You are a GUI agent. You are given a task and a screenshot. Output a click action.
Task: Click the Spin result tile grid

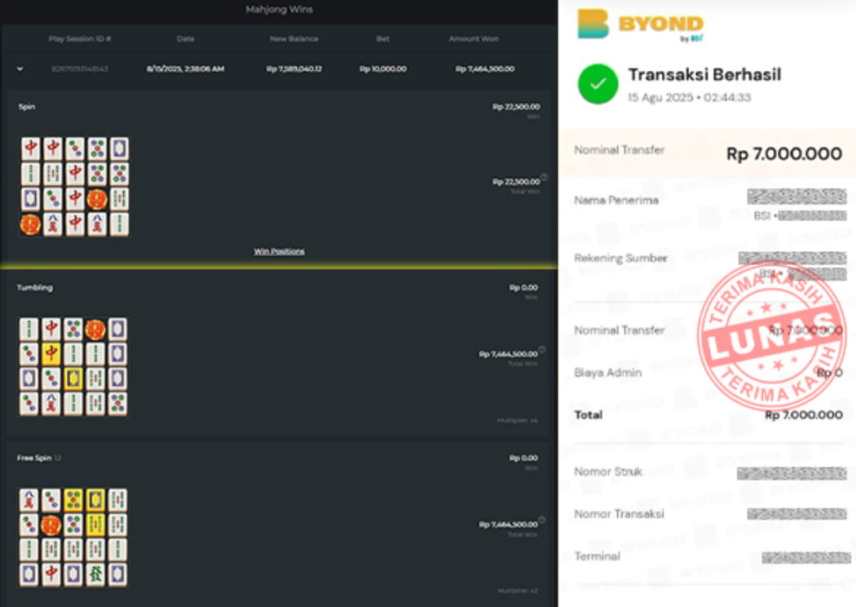click(75, 186)
